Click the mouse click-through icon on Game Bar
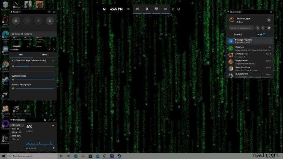Image resolution: width=283 pixels, height=159 pixels. click(x=173, y=9)
